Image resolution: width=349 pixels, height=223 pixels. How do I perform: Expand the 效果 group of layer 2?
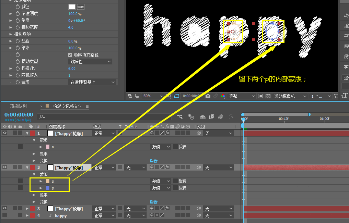click(x=34, y=195)
